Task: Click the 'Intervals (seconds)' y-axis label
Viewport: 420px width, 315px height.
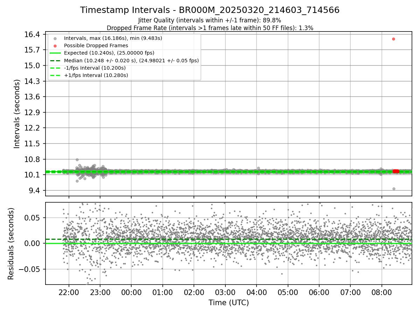Action: [17, 114]
